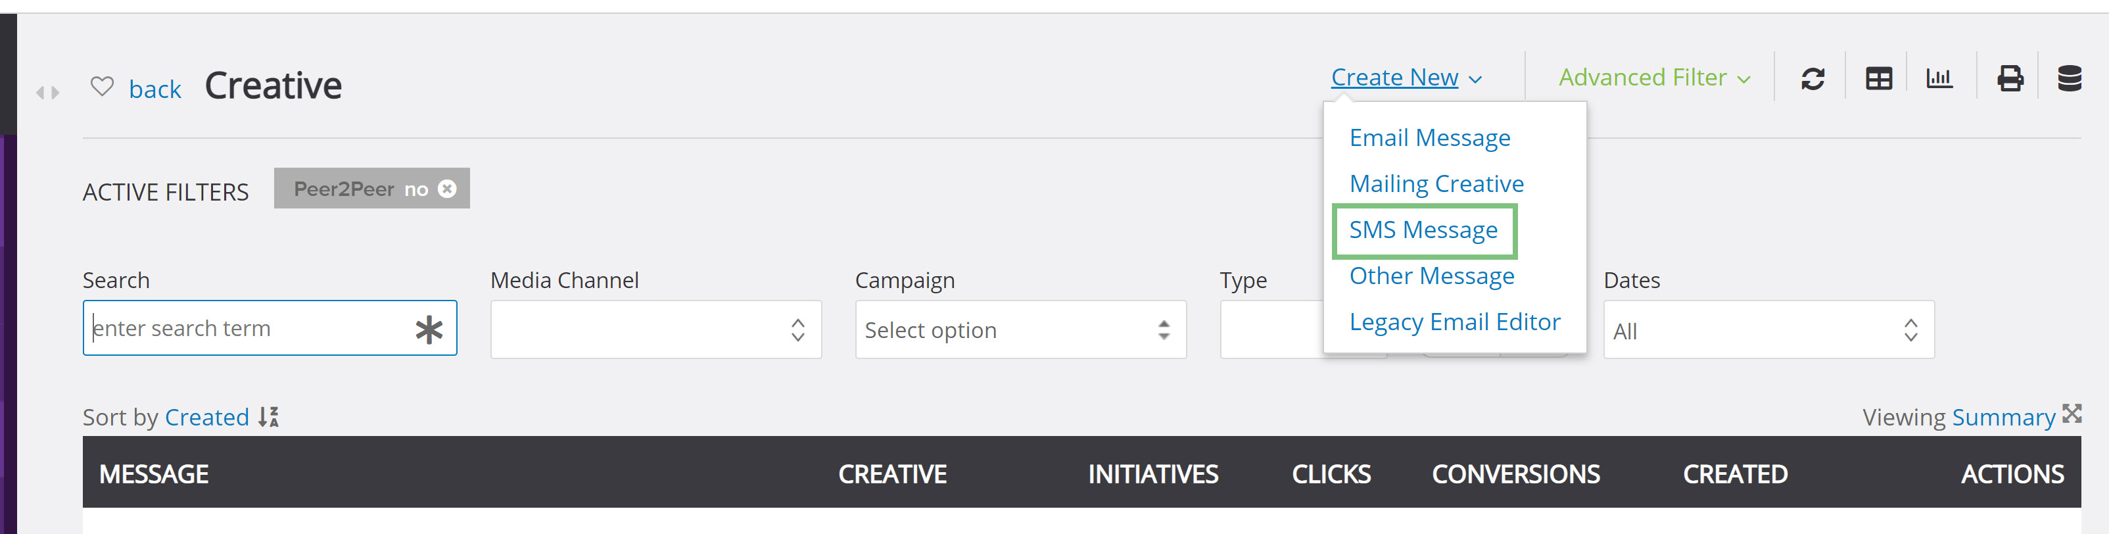
Task: Open the Media Channel dropdown
Action: click(x=656, y=329)
